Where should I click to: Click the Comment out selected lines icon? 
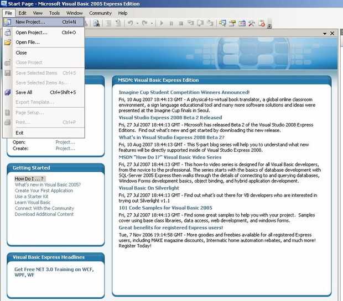108,23
